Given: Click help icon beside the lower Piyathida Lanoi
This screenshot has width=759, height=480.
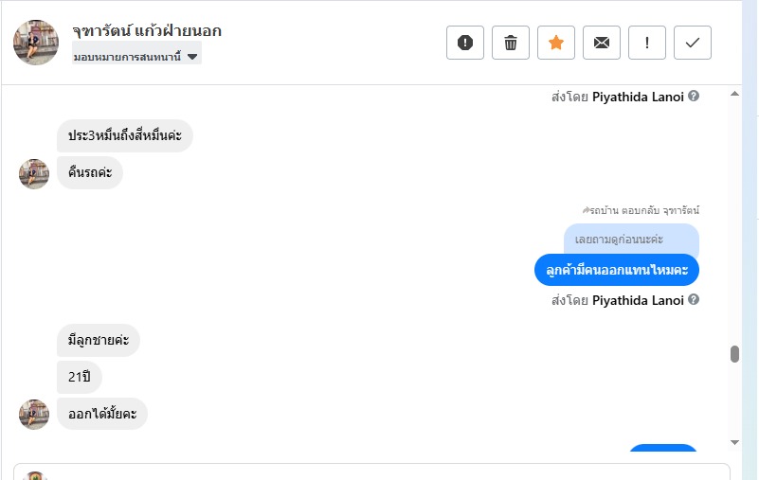Looking at the screenshot, I should [x=695, y=300].
